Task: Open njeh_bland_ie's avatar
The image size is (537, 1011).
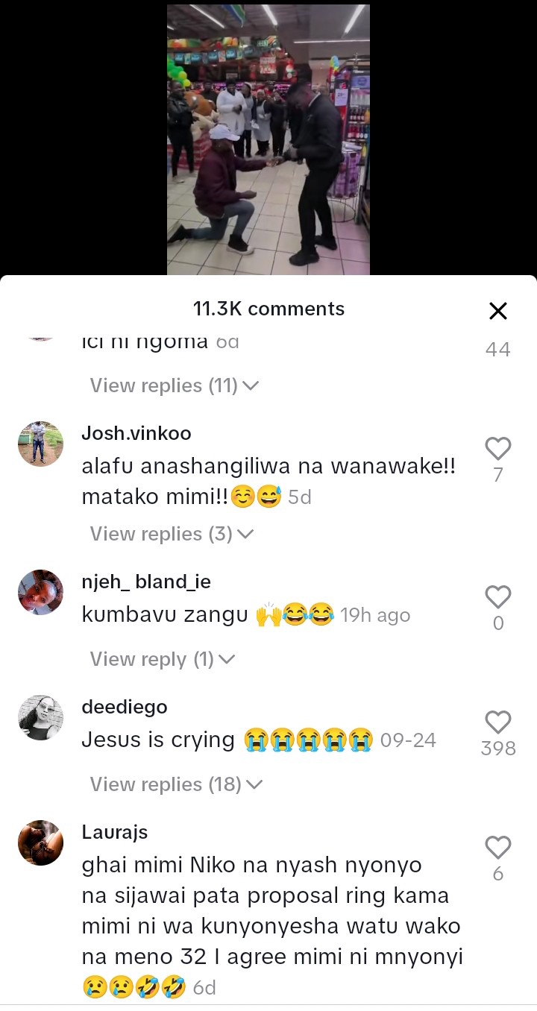Action: (x=40, y=592)
